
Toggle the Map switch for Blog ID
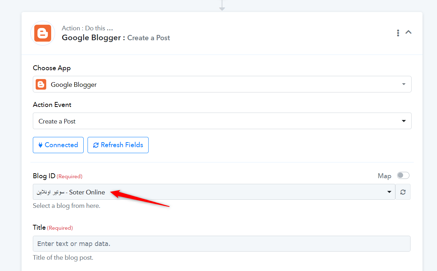point(403,175)
